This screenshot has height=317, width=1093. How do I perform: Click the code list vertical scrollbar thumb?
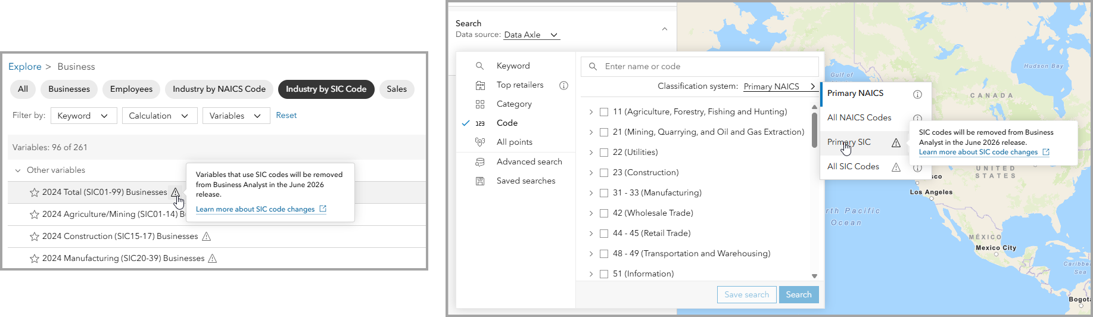pos(814,129)
